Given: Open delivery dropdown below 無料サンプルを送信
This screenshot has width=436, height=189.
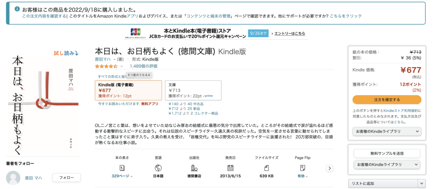Looking at the screenshot, I should (x=387, y=165).
